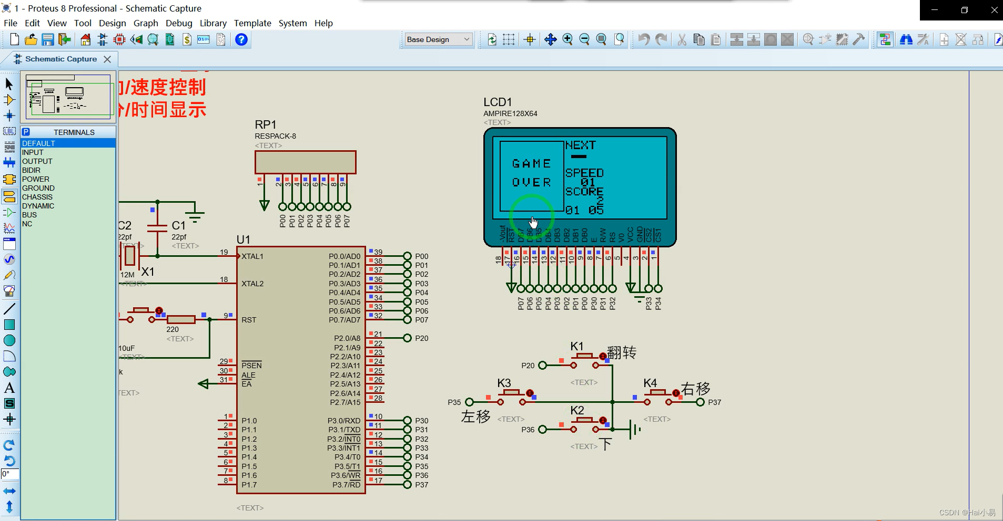
Task: Activate Wire Label mode icon
Action: click(x=9, y=131)
